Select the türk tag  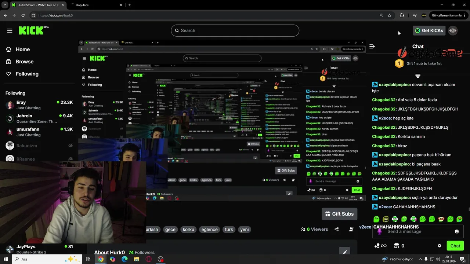point(229,230)
